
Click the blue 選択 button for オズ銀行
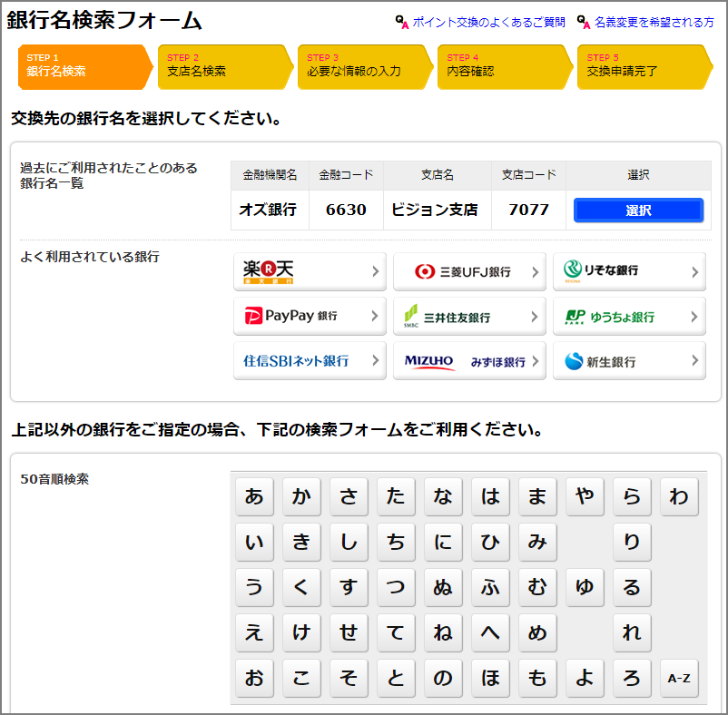(x=638, y=211)
